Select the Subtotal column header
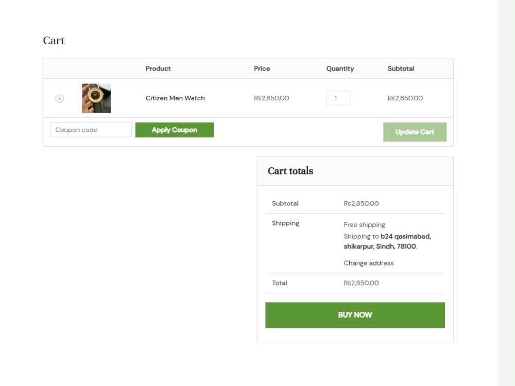This screenshot has width=515, height=386. click(401, 68)
